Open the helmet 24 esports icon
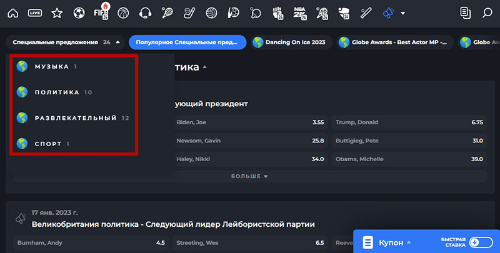This screenshot has width=500, height=253. (x=344, y=13)
